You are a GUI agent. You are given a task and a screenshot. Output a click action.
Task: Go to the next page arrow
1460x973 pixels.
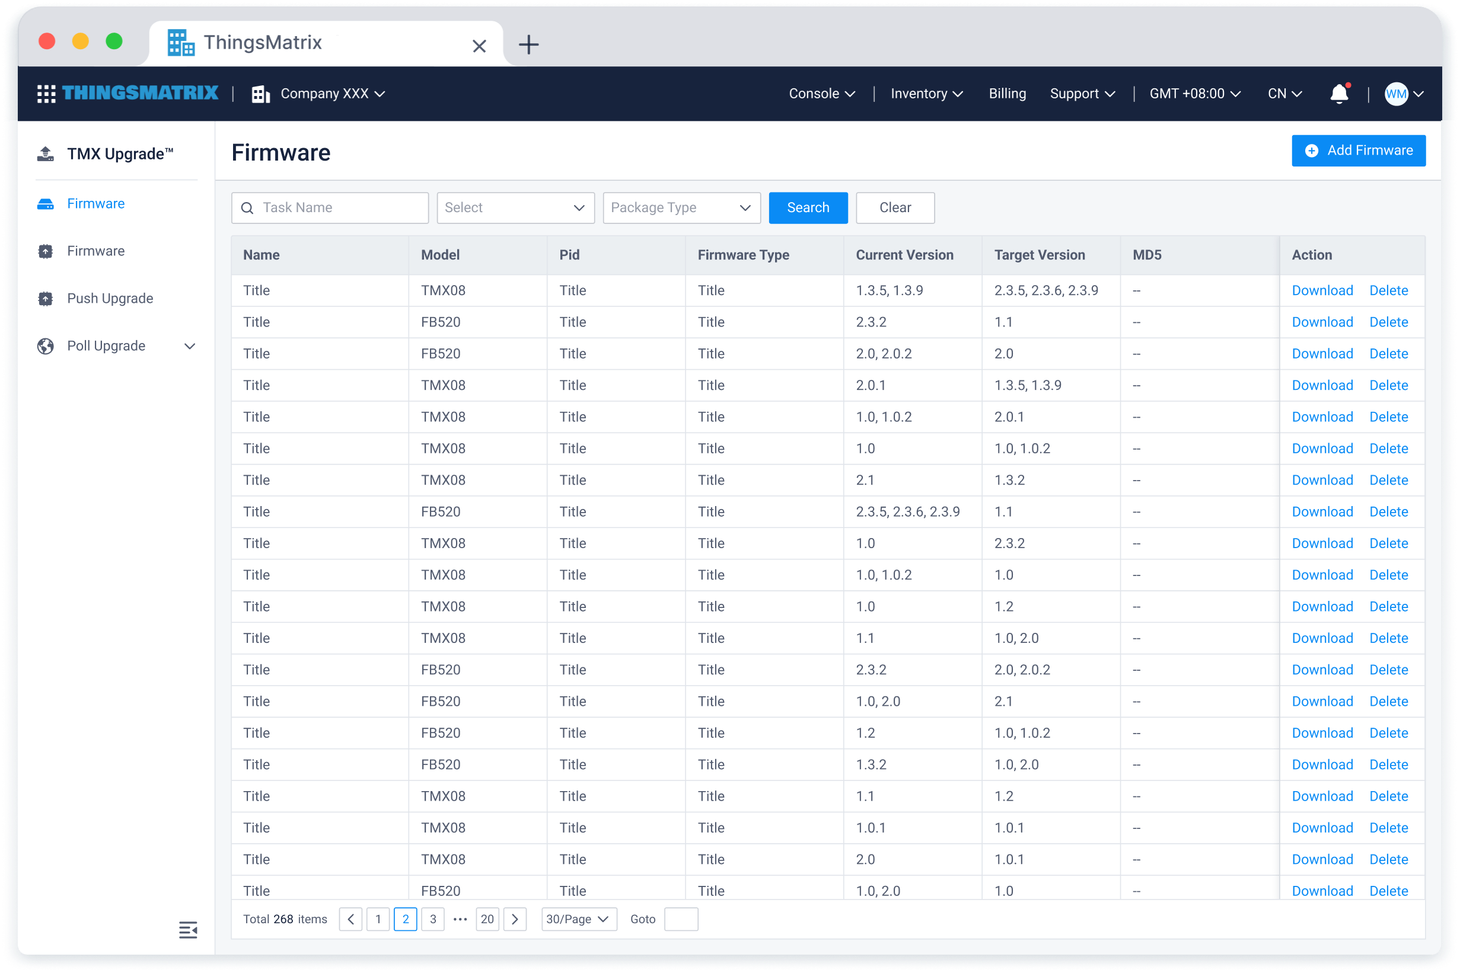pos(515,919)
